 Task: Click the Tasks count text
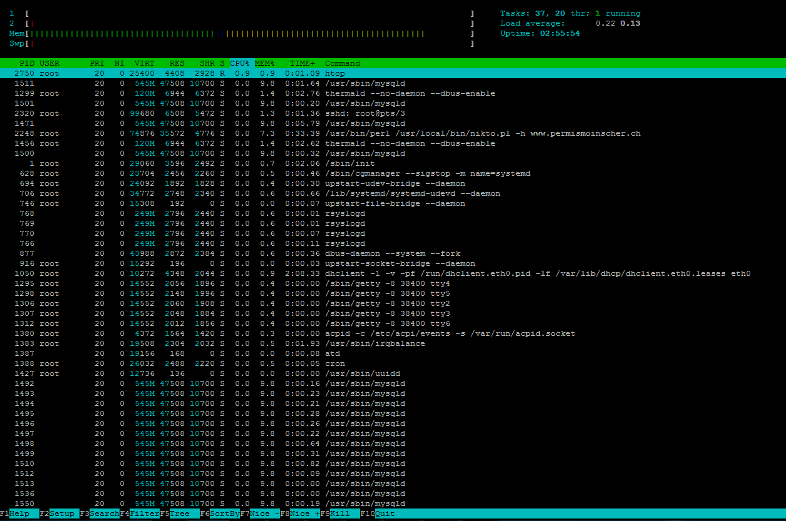pos(570,13)
